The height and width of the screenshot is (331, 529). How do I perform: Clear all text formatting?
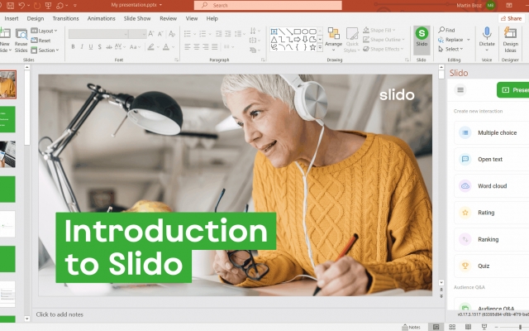coord(172,33)
